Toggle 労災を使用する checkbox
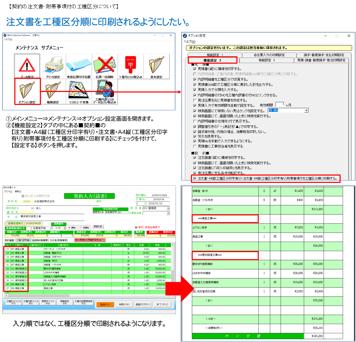The height and width of the screenshot is (342, 356). pos(195,136)
